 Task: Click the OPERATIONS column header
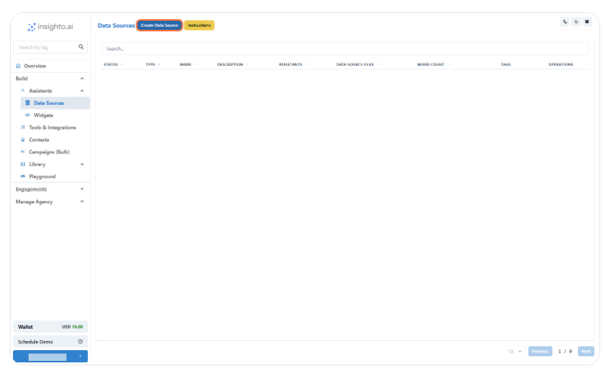[560, 64]
